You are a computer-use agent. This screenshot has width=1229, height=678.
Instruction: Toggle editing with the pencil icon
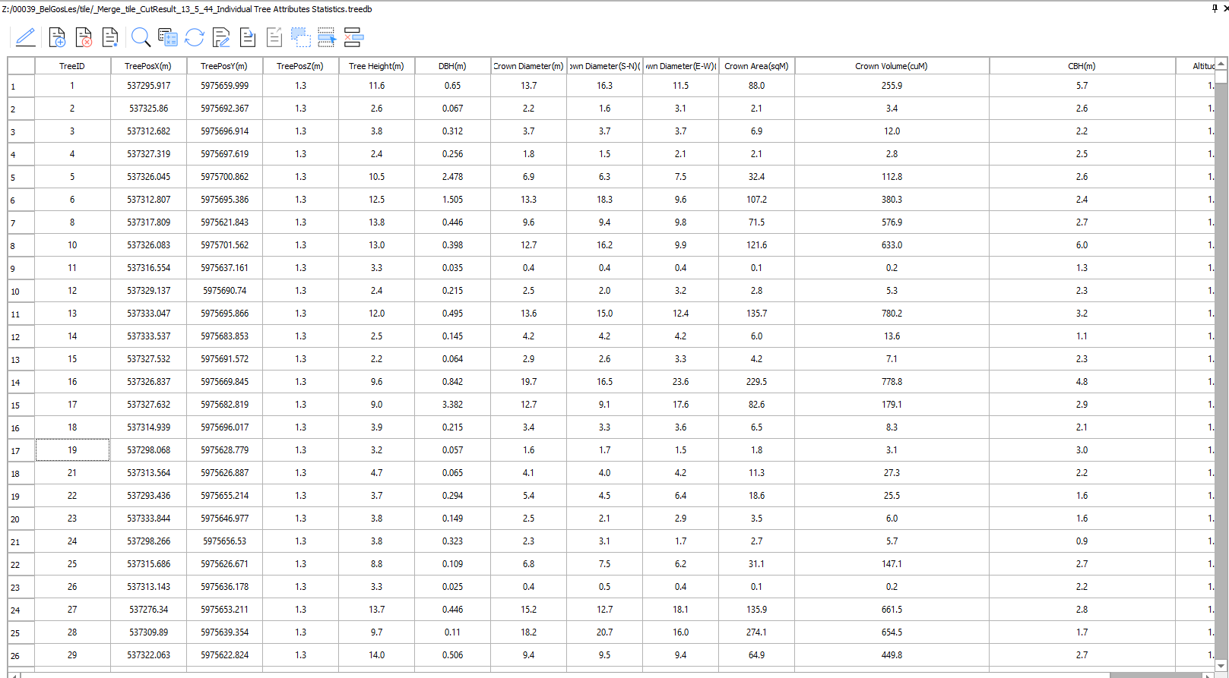(25, 37)
